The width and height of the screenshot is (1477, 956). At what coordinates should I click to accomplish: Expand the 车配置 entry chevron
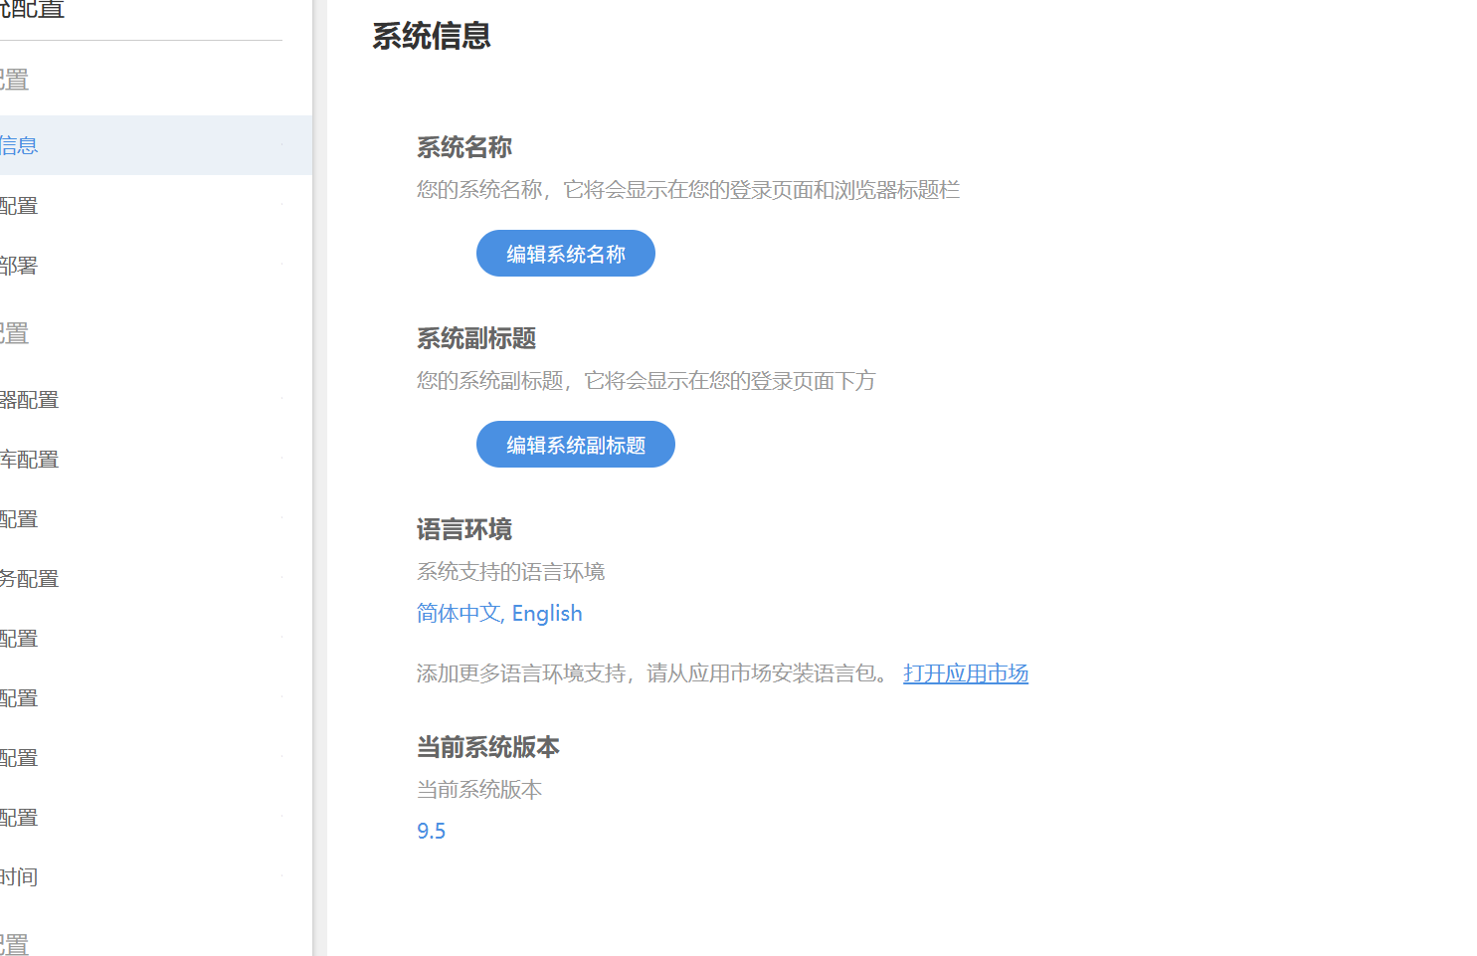point(281,459)
